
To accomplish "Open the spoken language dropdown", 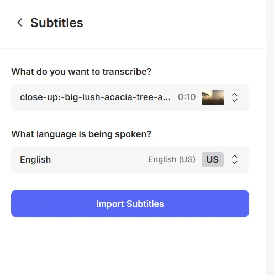I will (130, 159).
